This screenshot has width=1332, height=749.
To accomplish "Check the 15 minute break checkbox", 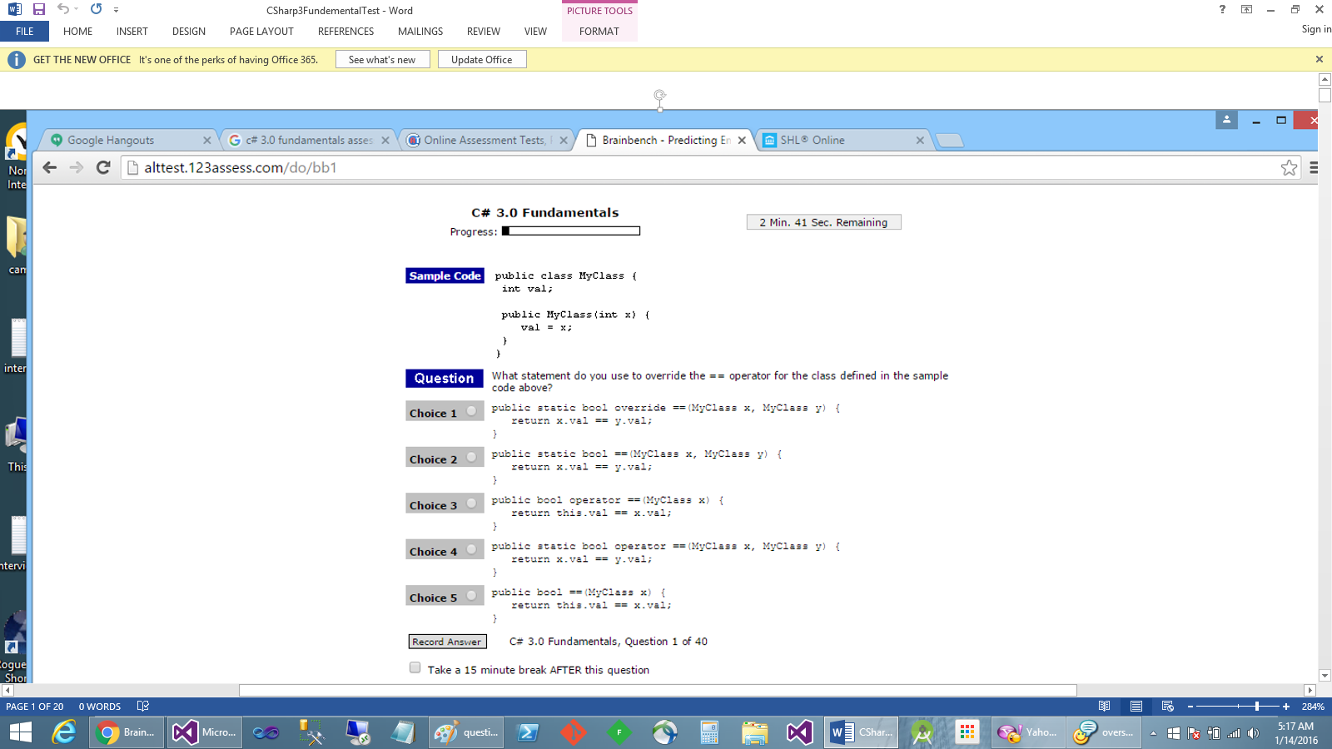I will tap(415, 667).
